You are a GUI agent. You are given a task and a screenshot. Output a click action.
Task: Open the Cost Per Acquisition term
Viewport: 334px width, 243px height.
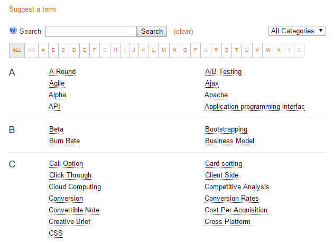click(x=236, y=210)
